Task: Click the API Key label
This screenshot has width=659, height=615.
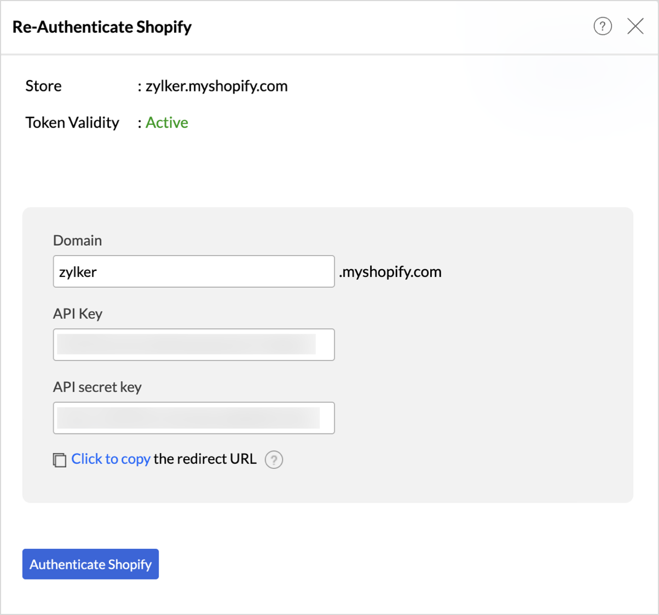Action: coord(77,314)
